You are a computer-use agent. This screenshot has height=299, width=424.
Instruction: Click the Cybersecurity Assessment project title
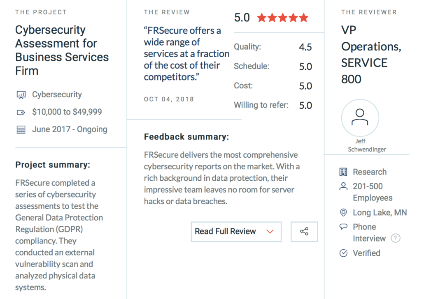62,50
